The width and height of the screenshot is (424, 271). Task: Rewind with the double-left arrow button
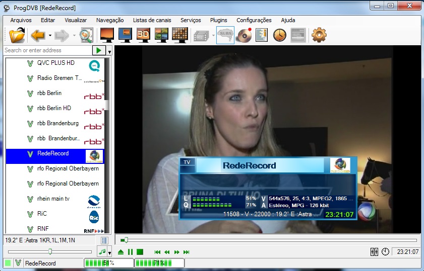click(167, 252)
